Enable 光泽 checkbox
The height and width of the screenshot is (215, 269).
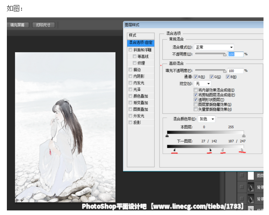click(x=131, y=89)
